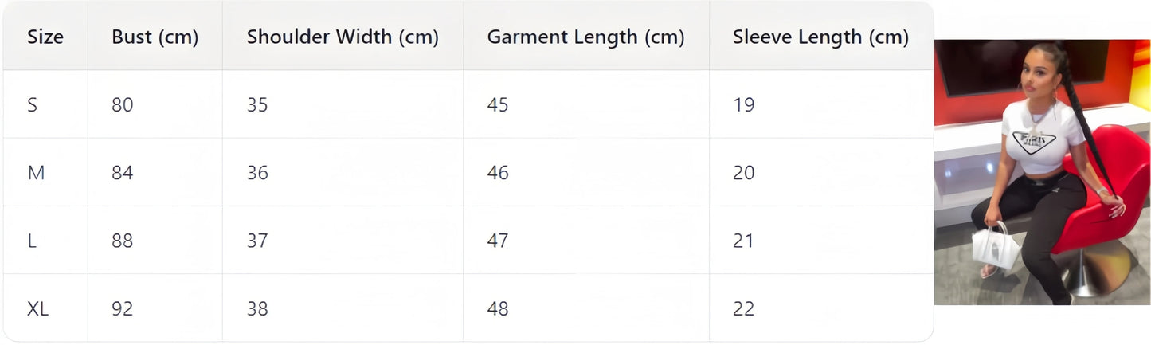Click the Size column header

pos(45,37)
